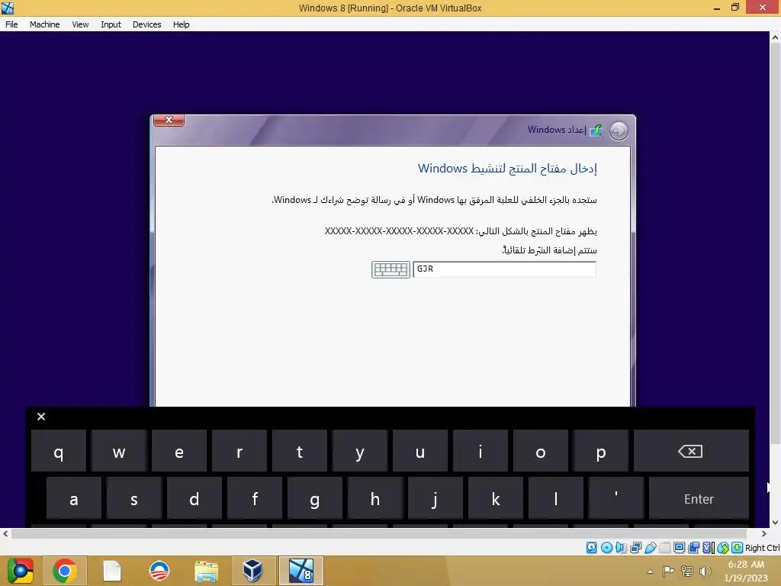Tap the h key

click(x=375, y=499)
